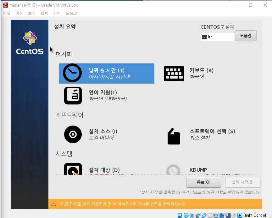The height and width of the screenshot is (218, 272).
Task: Select the 키보드 (K) label
Action: tap(201, 70)
